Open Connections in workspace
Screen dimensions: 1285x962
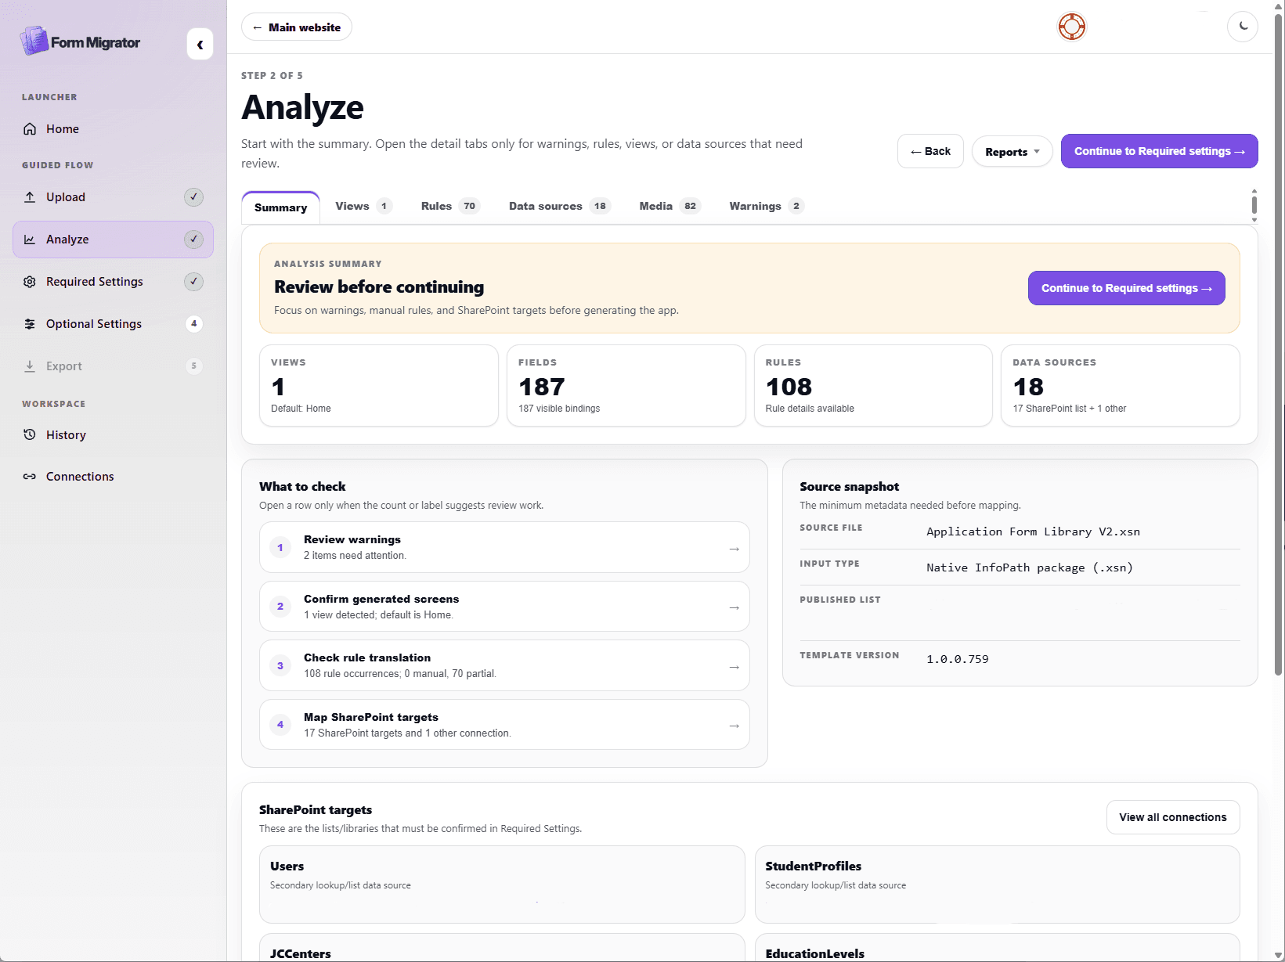pos(113,477)
